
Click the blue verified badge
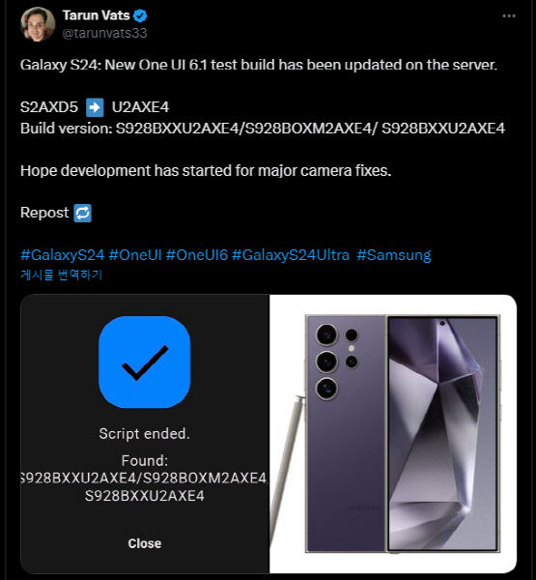click(x=140, y=15)
